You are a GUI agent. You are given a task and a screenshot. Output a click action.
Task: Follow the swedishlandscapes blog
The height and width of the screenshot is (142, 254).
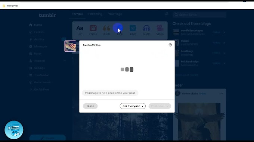pyautogui.click(x=216, y=32)
